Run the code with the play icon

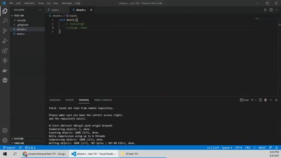265,10
